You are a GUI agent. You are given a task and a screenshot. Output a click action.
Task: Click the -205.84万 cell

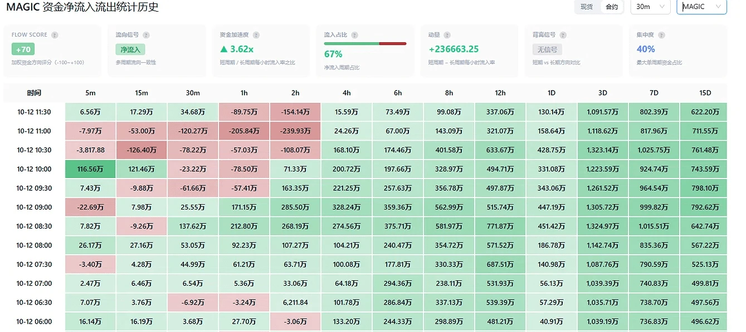click(244, 131)
